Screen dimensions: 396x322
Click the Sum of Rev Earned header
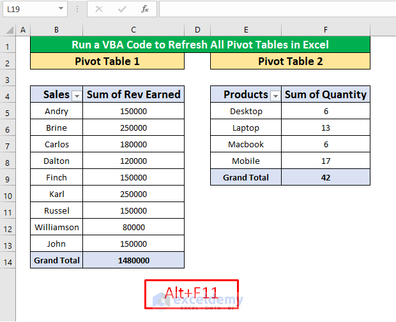pos(133,94)
